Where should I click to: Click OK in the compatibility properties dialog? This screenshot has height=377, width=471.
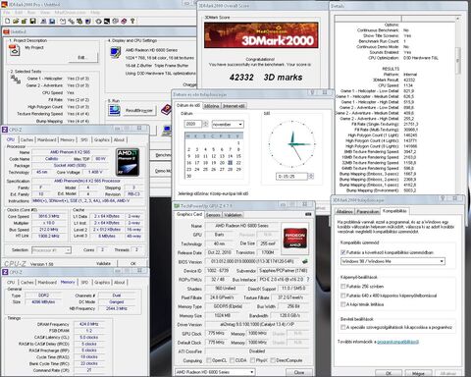click(389, 373)
